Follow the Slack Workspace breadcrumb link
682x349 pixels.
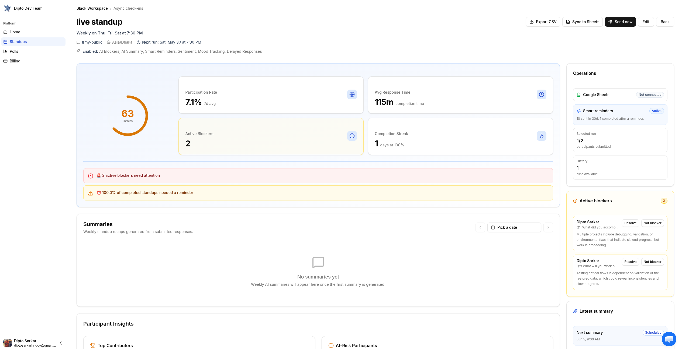point(92,8)
